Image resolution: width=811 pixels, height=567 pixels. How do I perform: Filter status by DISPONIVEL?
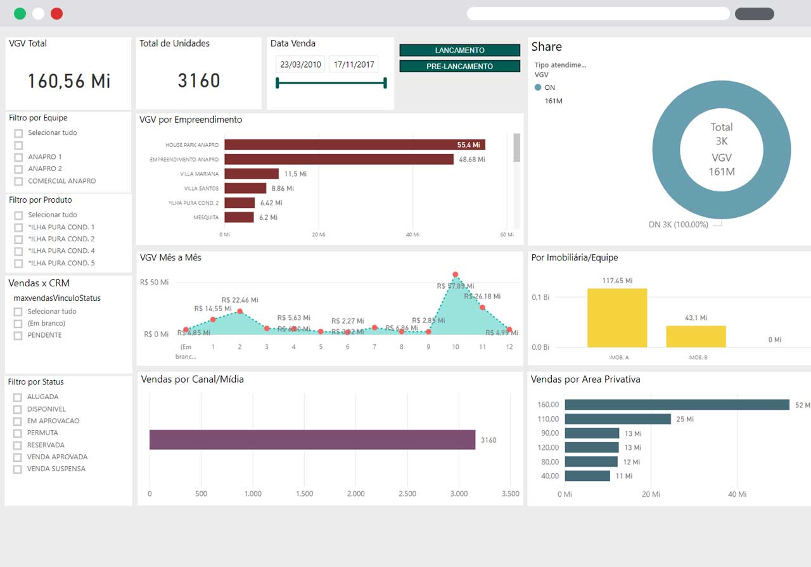[x=17, y=409]
